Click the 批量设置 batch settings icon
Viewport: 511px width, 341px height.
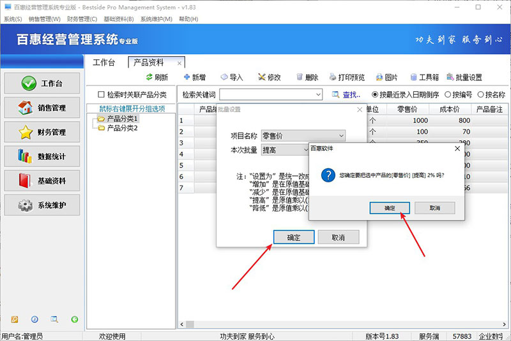(450, 77)
